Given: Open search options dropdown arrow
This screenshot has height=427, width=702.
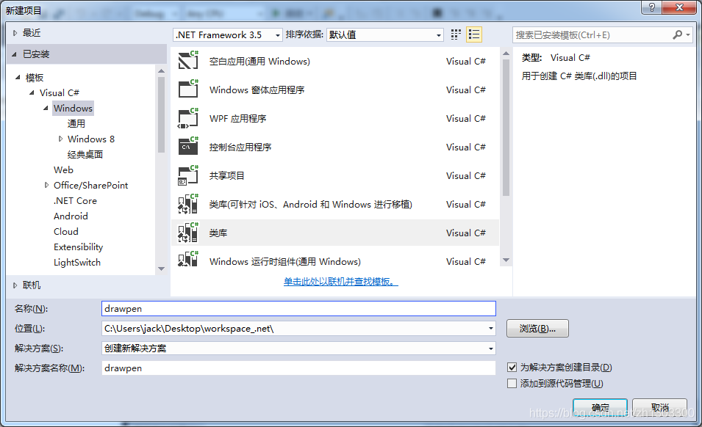Looking at the screenshot, I should pyautogui.click(x=688, y=34).
